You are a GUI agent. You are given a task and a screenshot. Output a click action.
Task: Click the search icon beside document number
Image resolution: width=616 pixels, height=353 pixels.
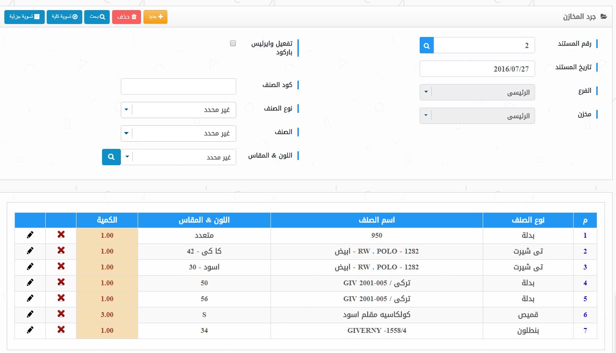427,46
